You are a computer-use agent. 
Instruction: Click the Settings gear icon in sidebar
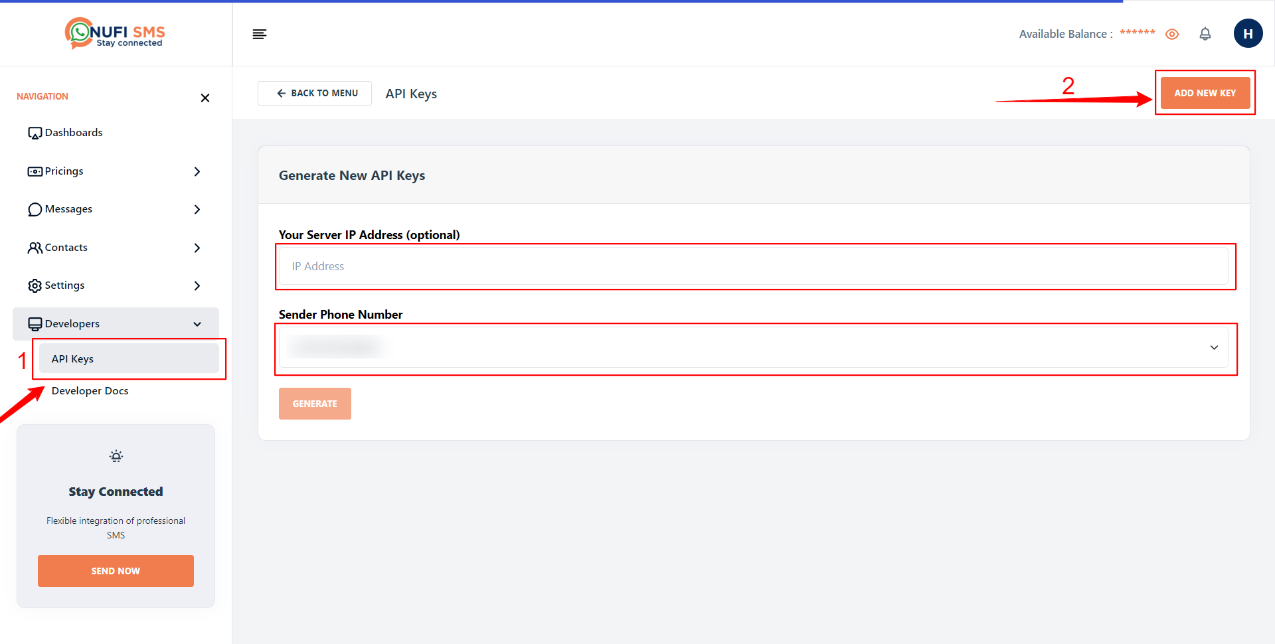coord(35,285)
